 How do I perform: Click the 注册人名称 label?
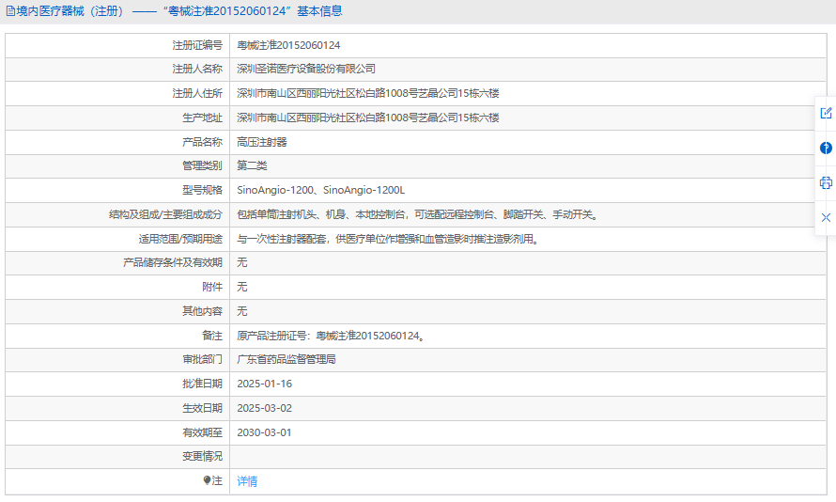click(x=197, y=69)
